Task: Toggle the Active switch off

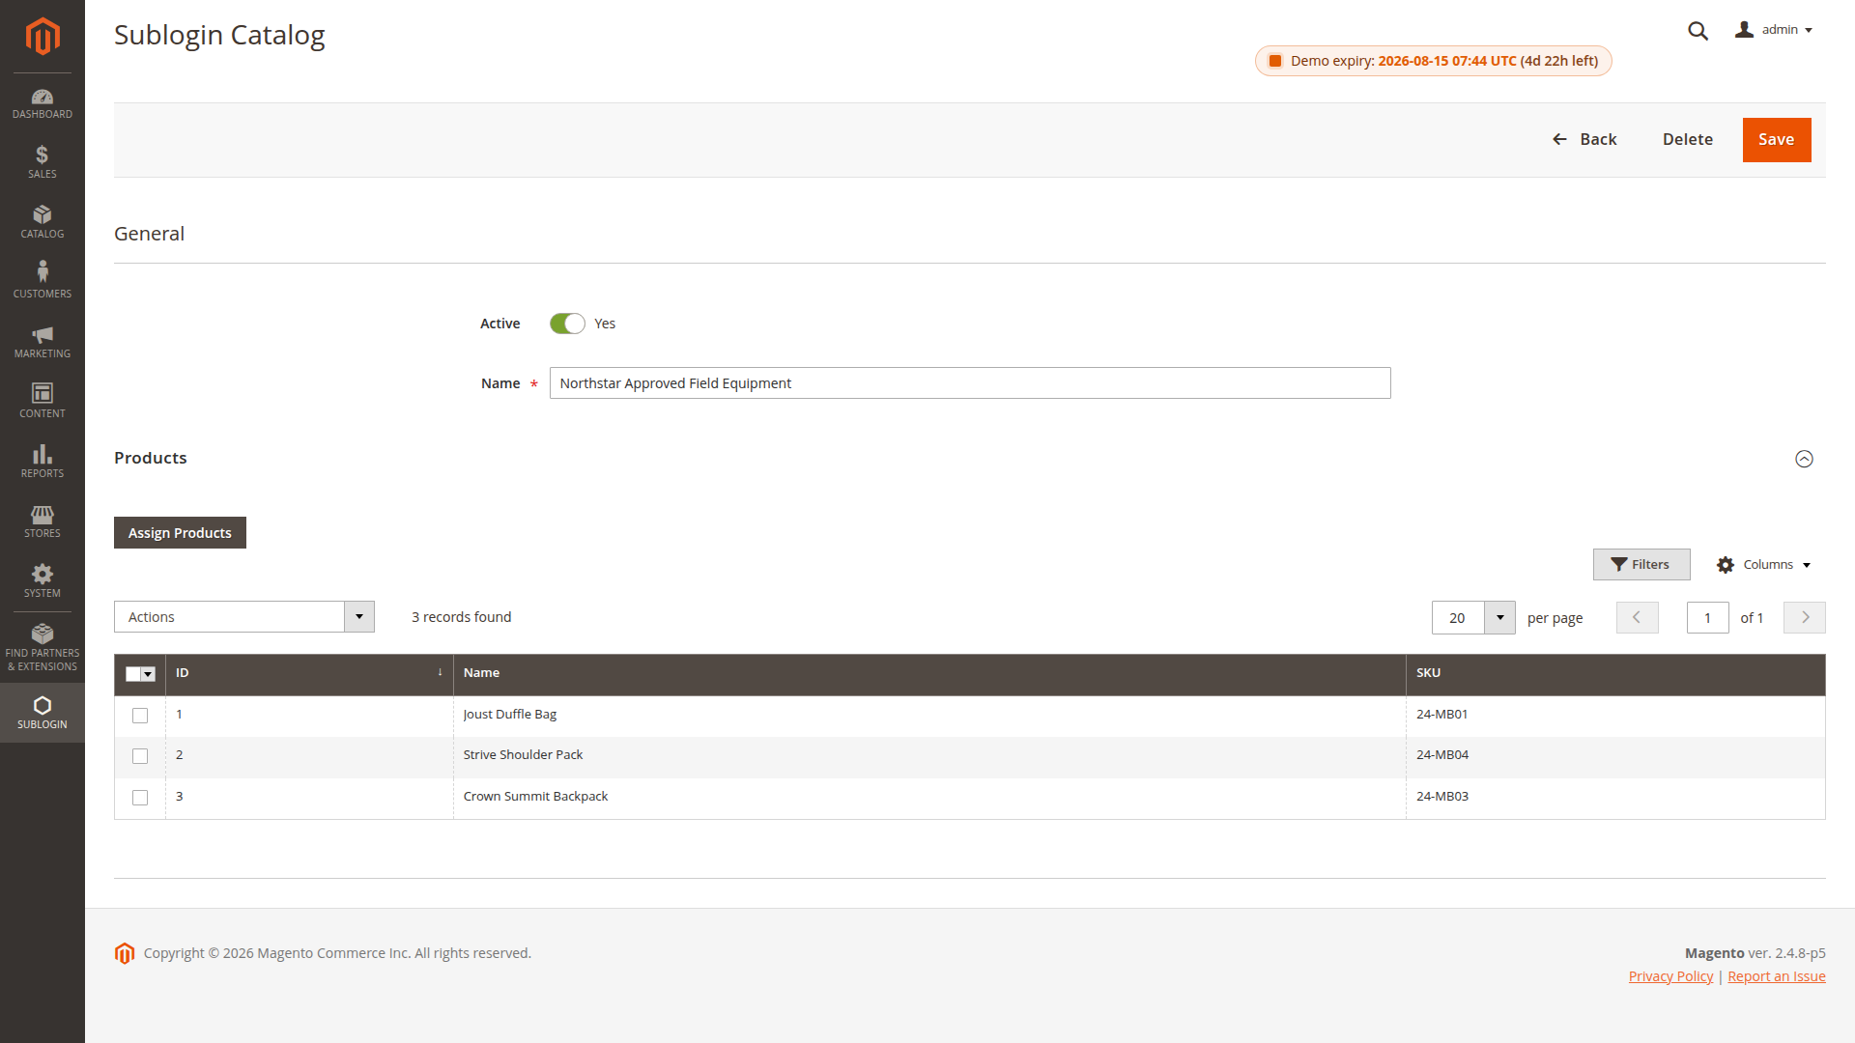Action: (567, 324)
